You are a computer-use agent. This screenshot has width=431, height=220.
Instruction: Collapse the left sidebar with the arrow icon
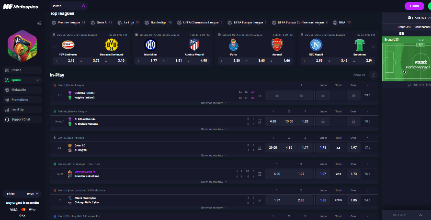39,23
